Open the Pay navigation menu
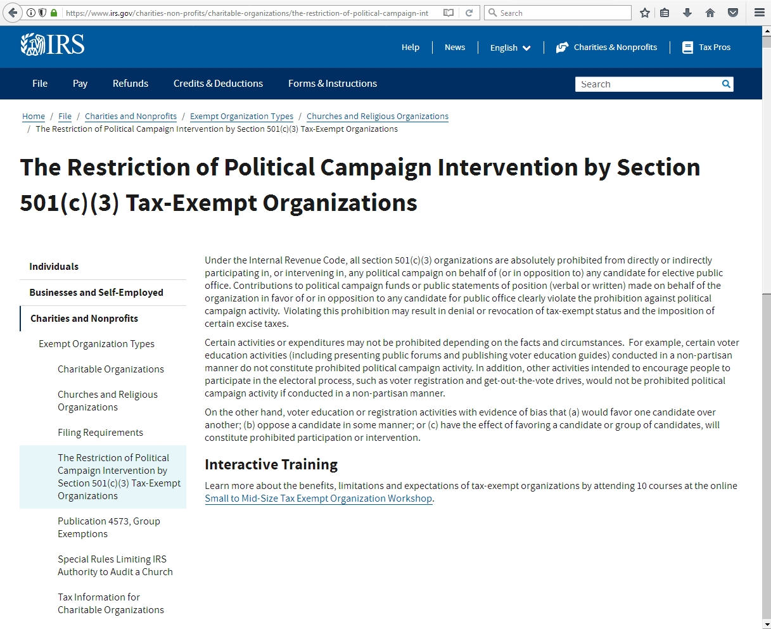 (x=80, y=84)
